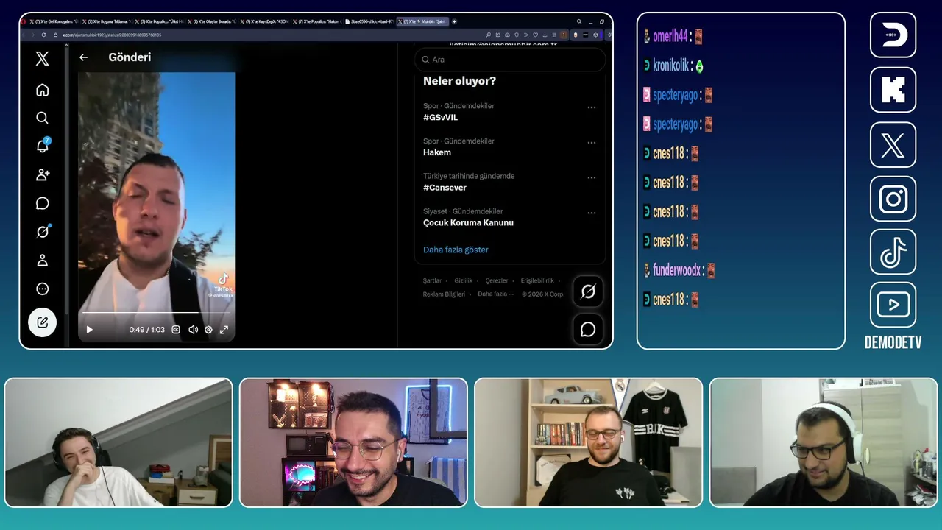Open a new browser tab
The width and height of the screenshot is (942, 530).
point(454,22)
